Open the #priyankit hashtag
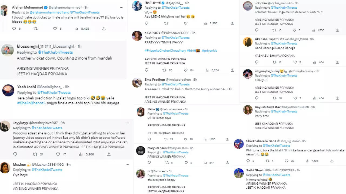346x194 pixels. click(x=209, y=51)
